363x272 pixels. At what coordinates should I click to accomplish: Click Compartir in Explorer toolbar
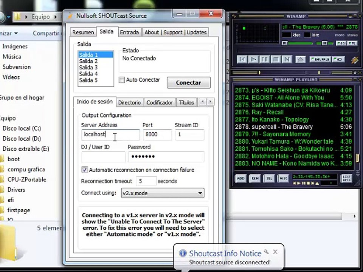(46, 33)
